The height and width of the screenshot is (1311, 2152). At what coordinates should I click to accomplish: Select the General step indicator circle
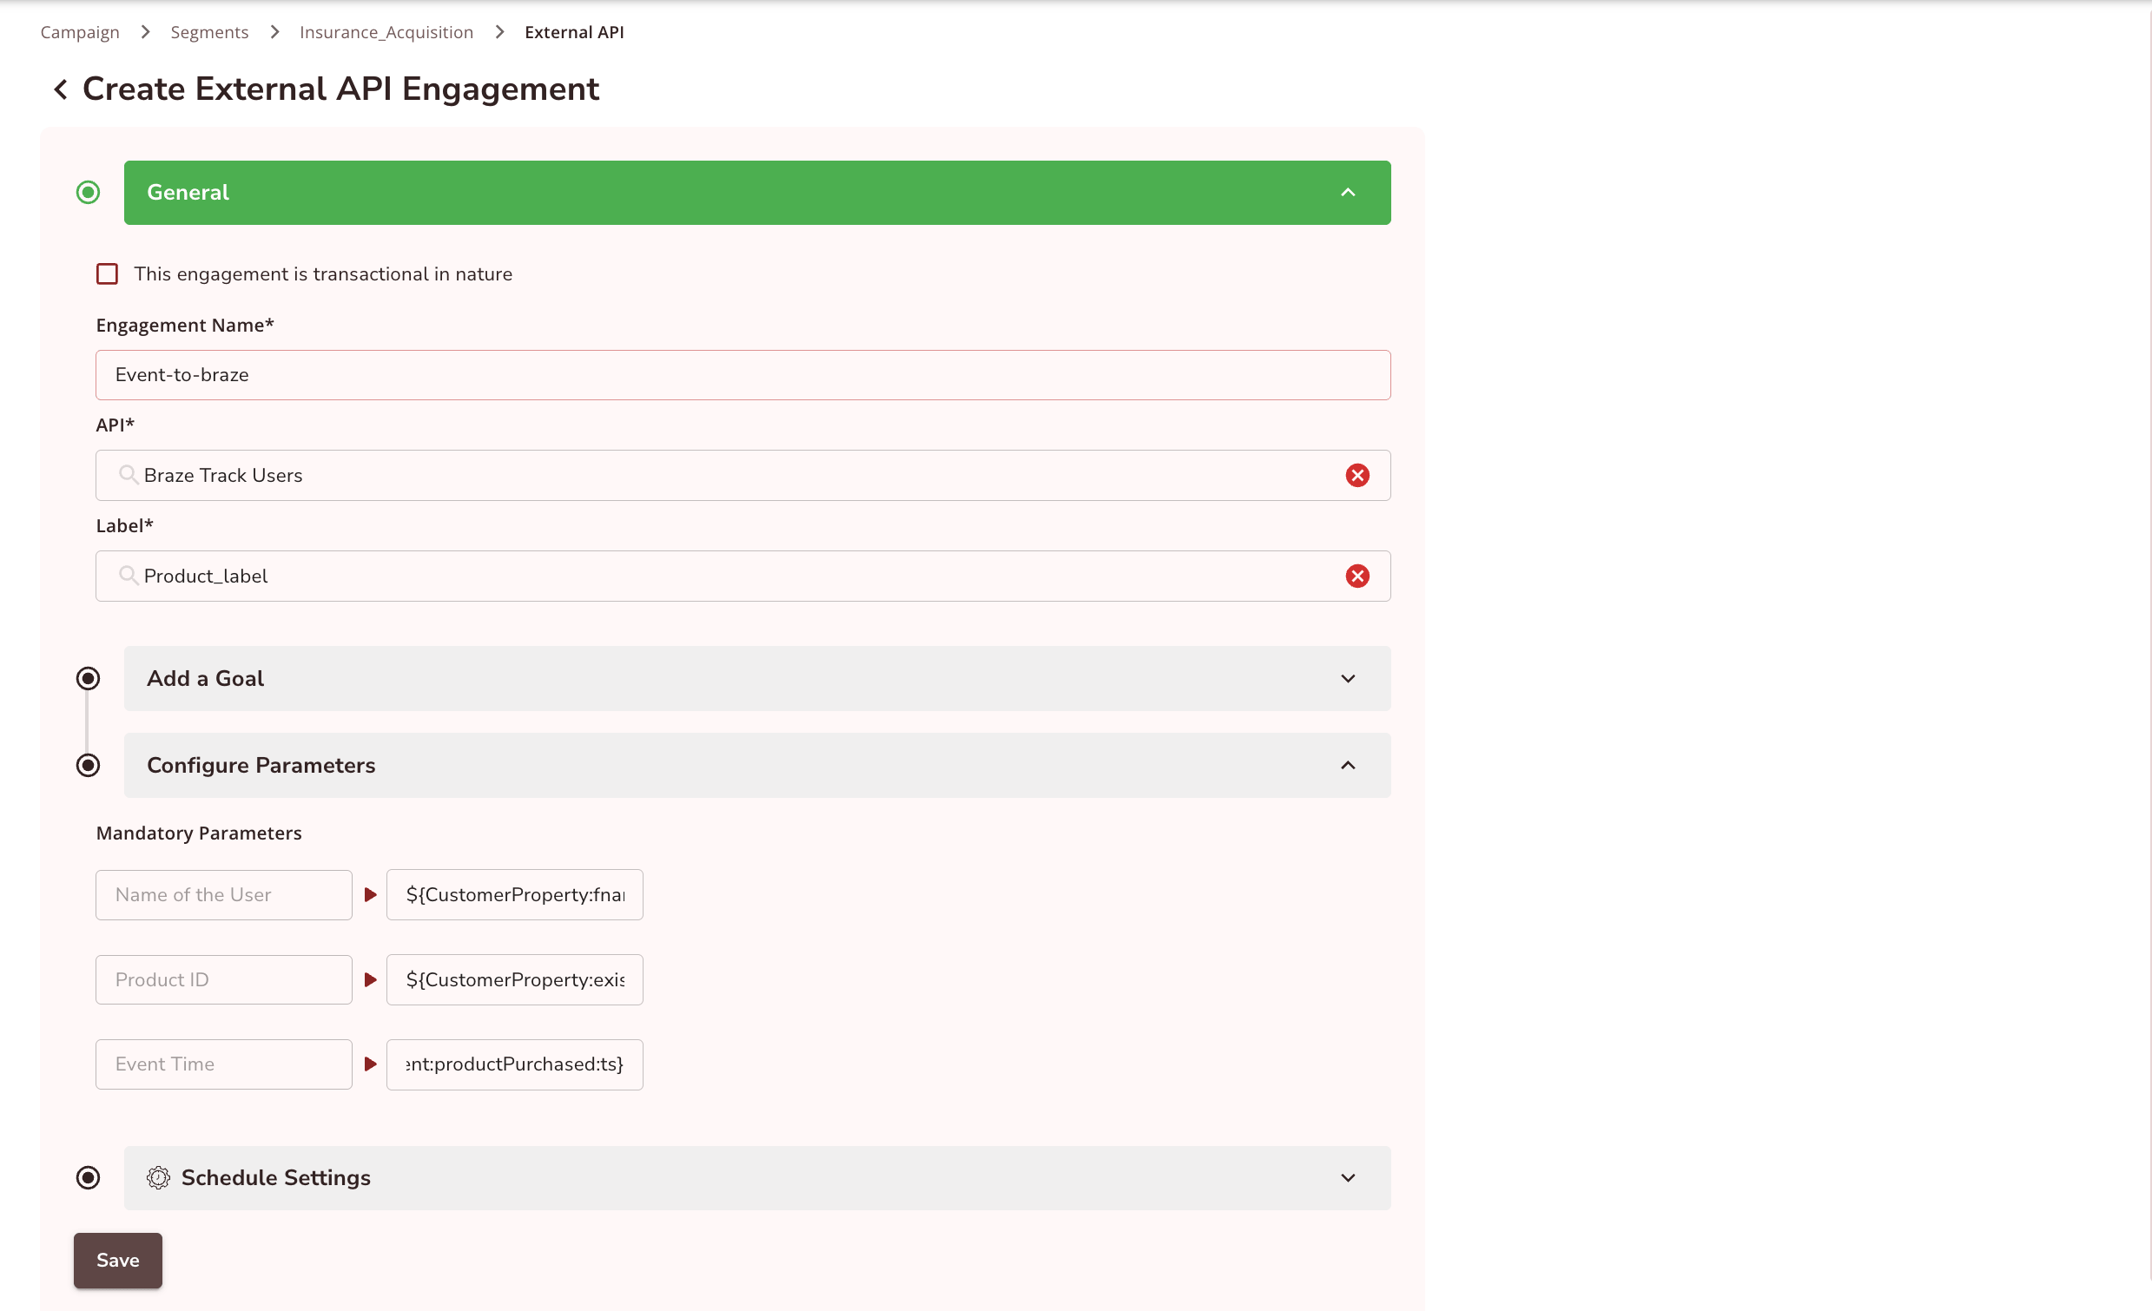(x=88, y=192)
